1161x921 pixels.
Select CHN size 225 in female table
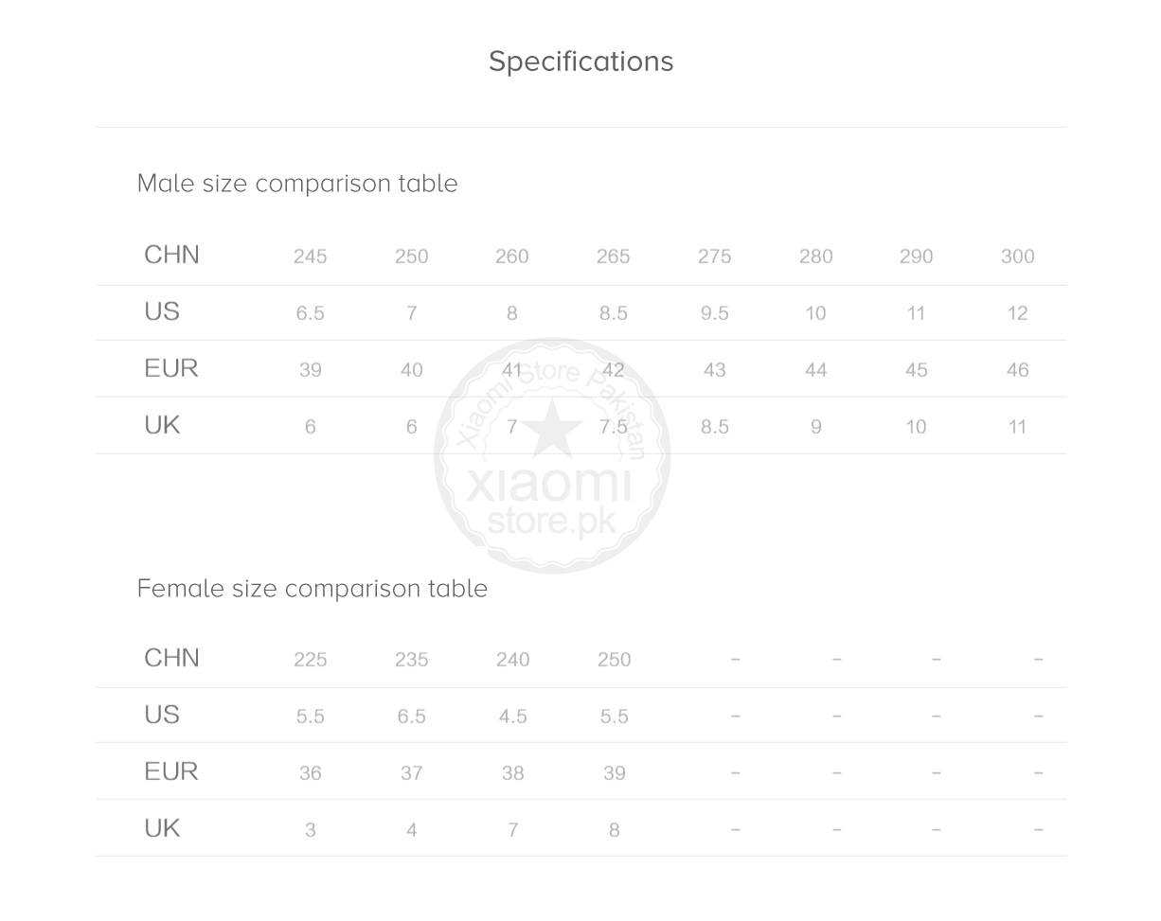pos(310,660)
